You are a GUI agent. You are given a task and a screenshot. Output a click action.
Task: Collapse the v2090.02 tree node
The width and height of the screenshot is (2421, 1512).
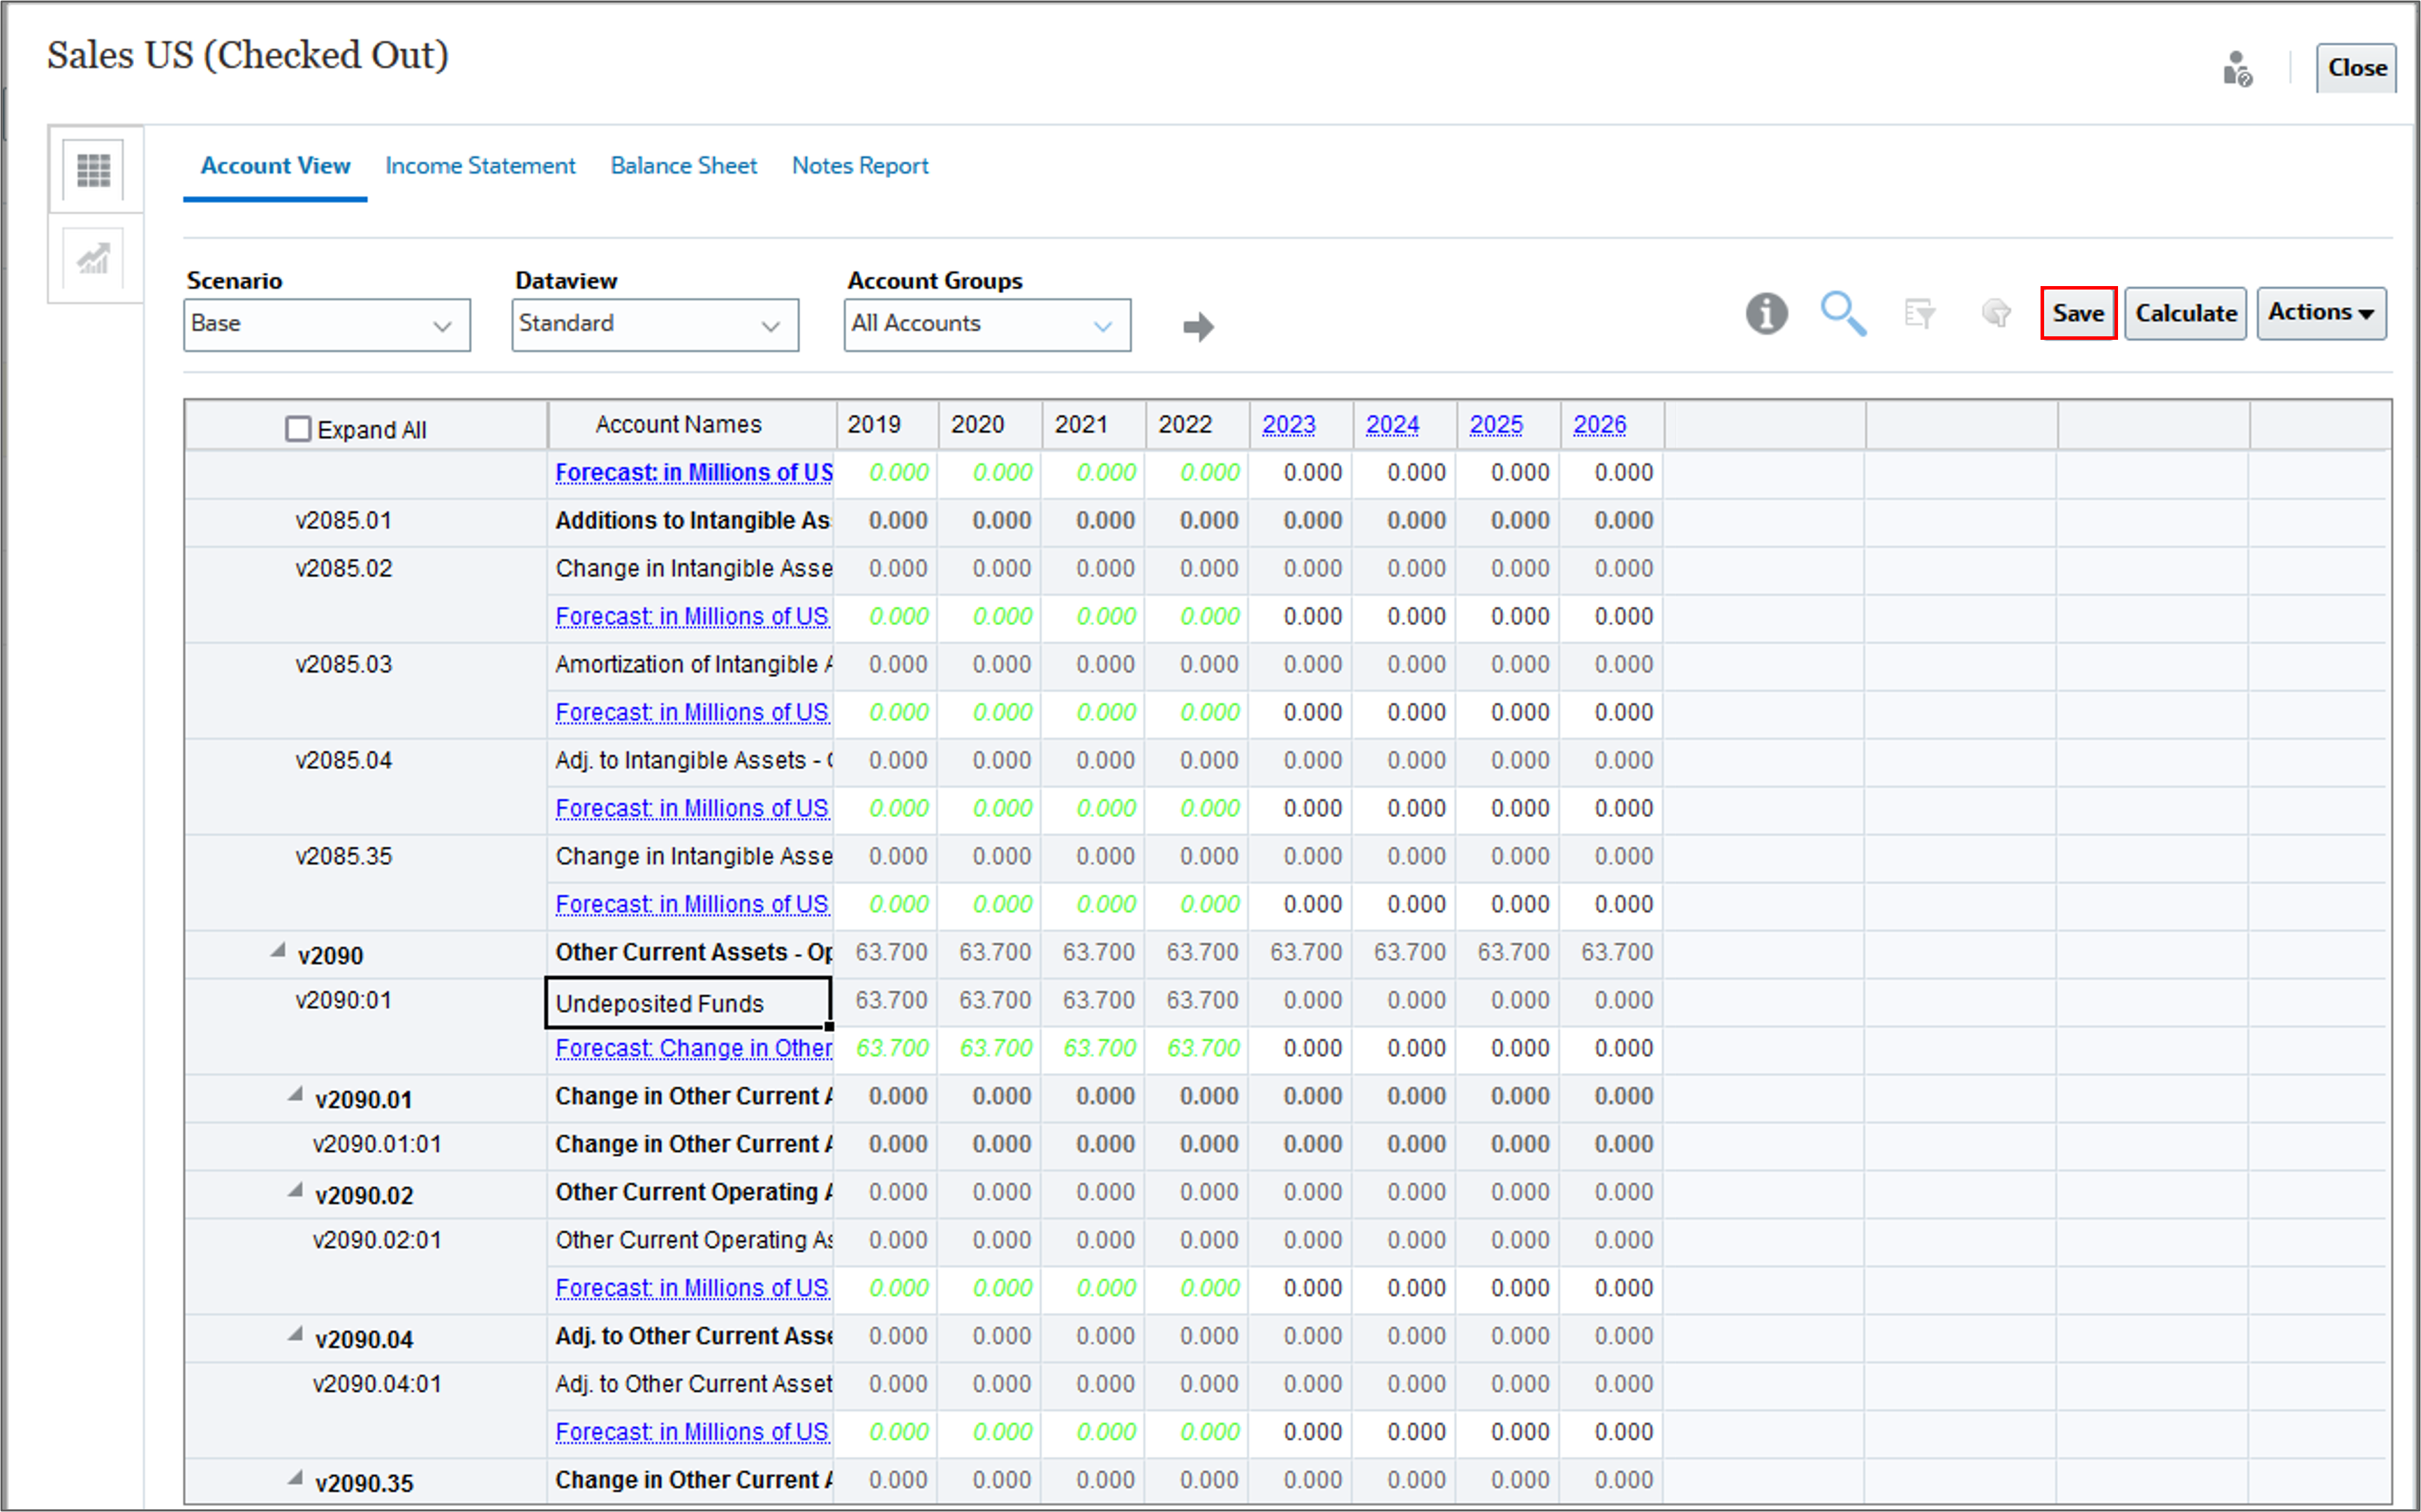(295, 1191)
